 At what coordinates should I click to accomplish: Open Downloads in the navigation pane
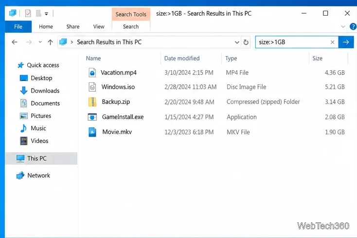coord(39,91)
